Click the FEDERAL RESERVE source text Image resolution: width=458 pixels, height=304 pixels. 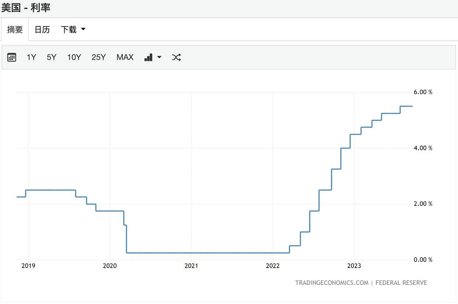pos(401,283)
